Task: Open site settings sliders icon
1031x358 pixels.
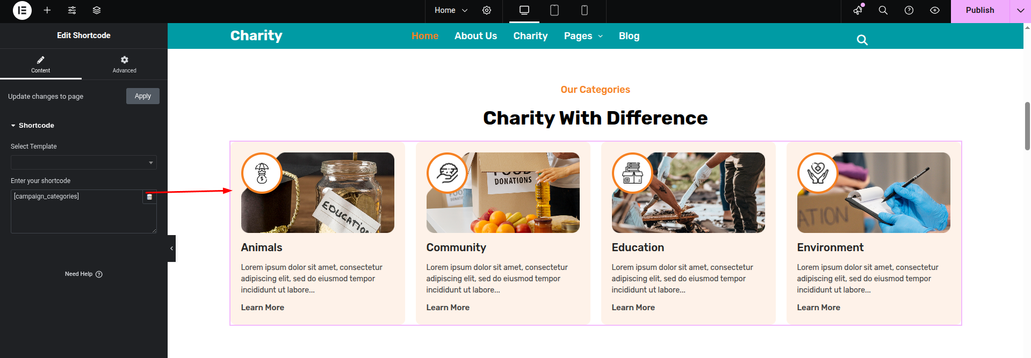Action: click(72, 10)
